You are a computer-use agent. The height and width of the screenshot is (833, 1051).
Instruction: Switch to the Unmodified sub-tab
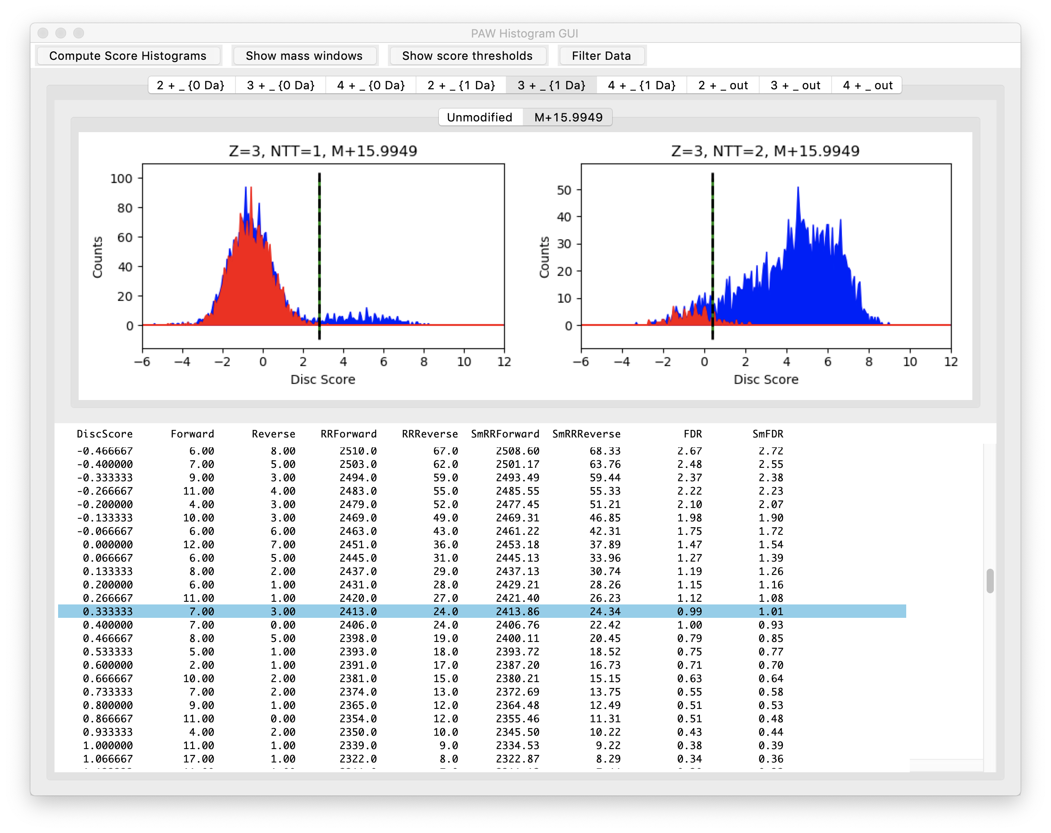[479, 117]
